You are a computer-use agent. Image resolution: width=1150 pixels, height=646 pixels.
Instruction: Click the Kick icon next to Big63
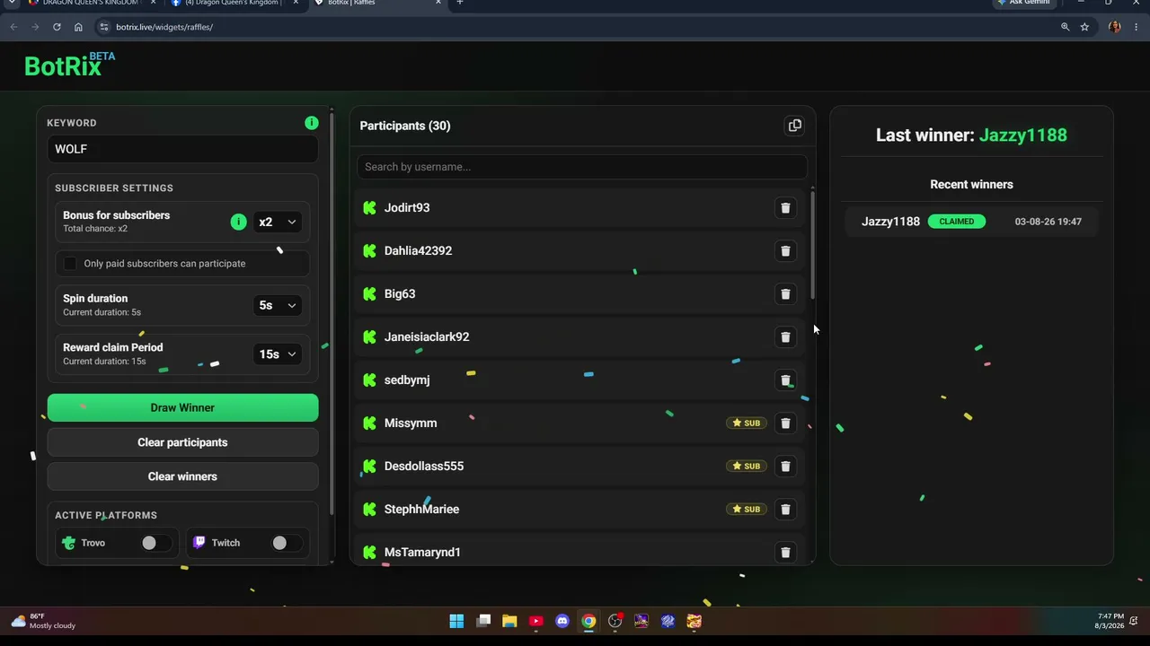click(x=369, y=294)
